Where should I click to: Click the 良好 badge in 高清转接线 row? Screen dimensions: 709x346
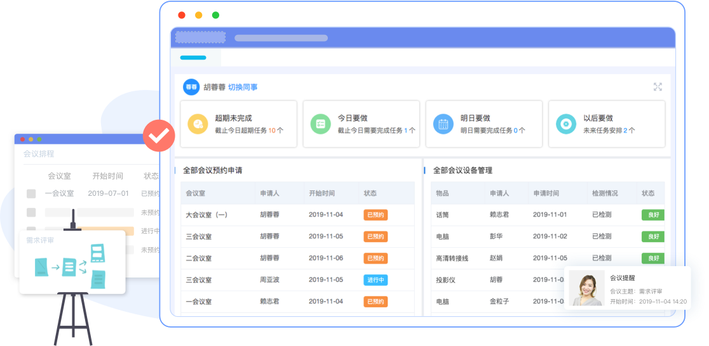(653, 259)
